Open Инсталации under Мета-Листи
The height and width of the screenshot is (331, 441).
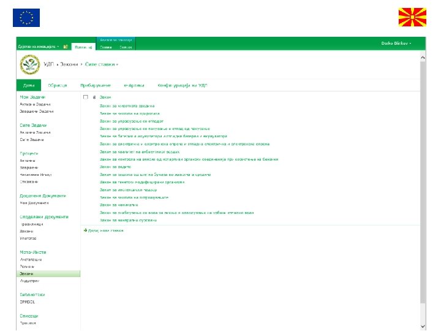[31, 259]
